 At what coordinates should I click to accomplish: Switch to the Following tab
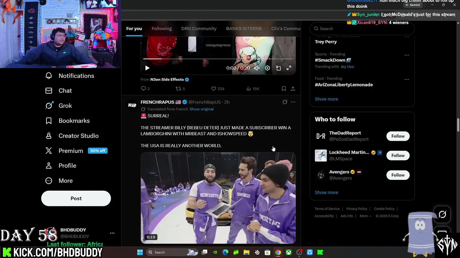click(162, 29)
